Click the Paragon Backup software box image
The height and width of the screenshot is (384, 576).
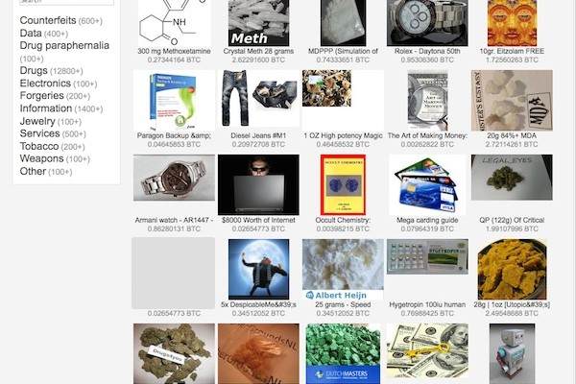tap(174, 100)
